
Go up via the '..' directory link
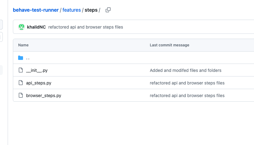tap(28, 58)
